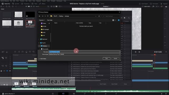This screenshot has width=169, height=95.
Task: Click the Search backups field
Action: (111, 16)
